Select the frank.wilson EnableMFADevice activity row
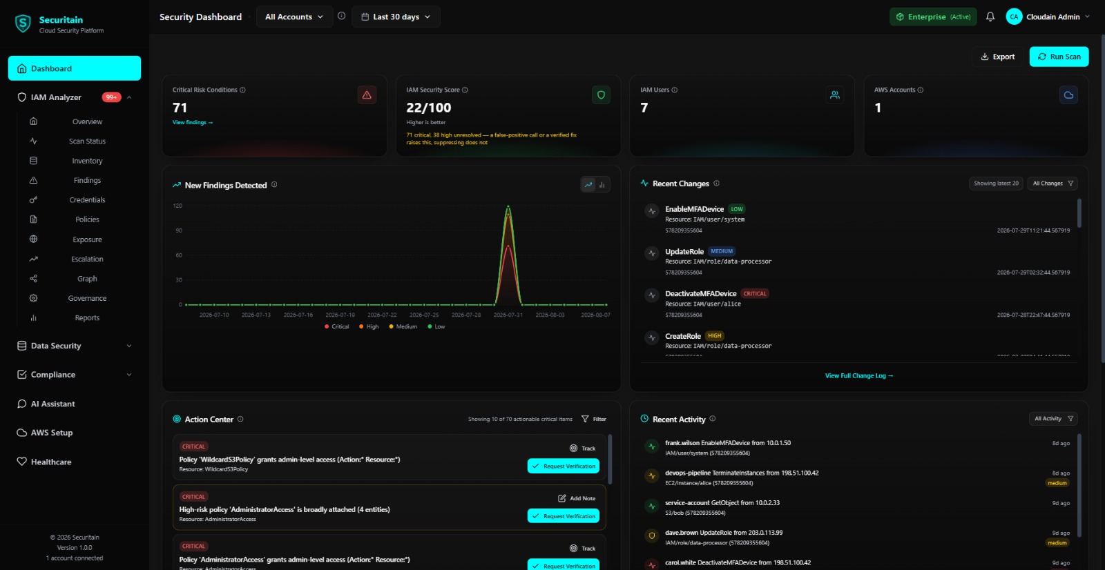This screenshot has height=570, width=1105. (x=857, y=448)
